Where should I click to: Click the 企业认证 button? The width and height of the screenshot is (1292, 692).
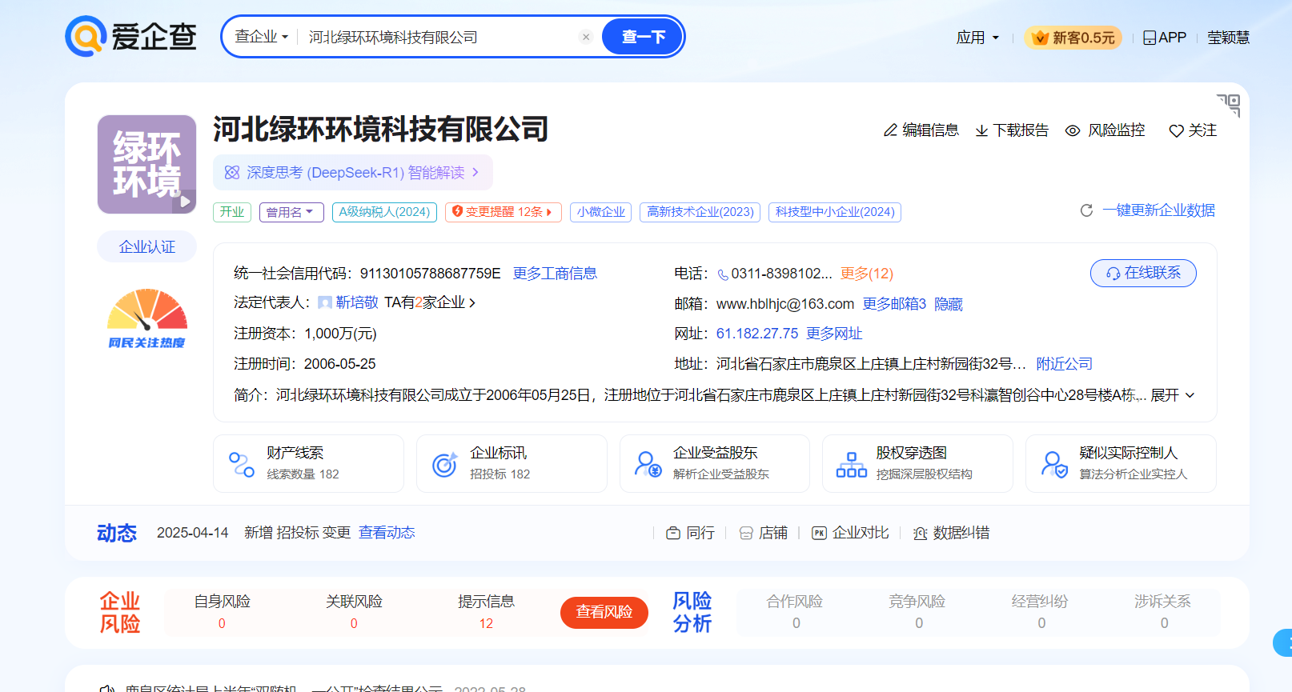pyautogui.click(x=146, y=246)
